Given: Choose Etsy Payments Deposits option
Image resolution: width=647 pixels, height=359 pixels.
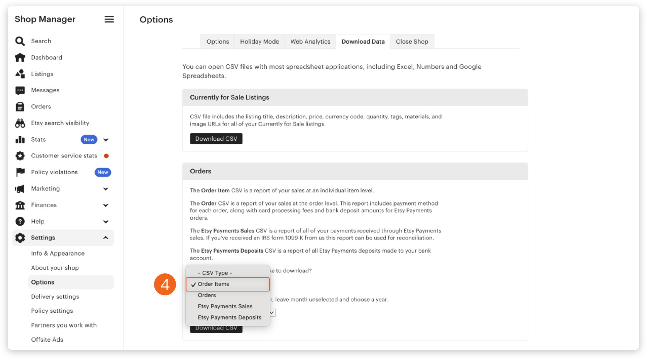Looking at the screenshot, I should pos(229,317).
